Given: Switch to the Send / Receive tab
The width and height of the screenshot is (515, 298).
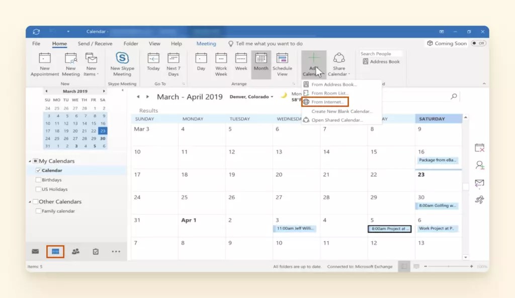Looking at the screenshot, I should pyautogui.click(x=95, y=43).
